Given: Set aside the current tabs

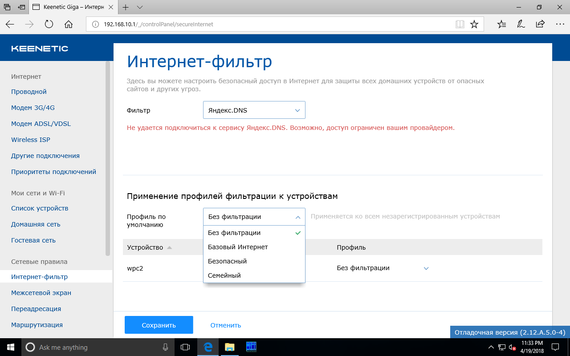Looking at the screenshot, I should (x=21, y=7).
